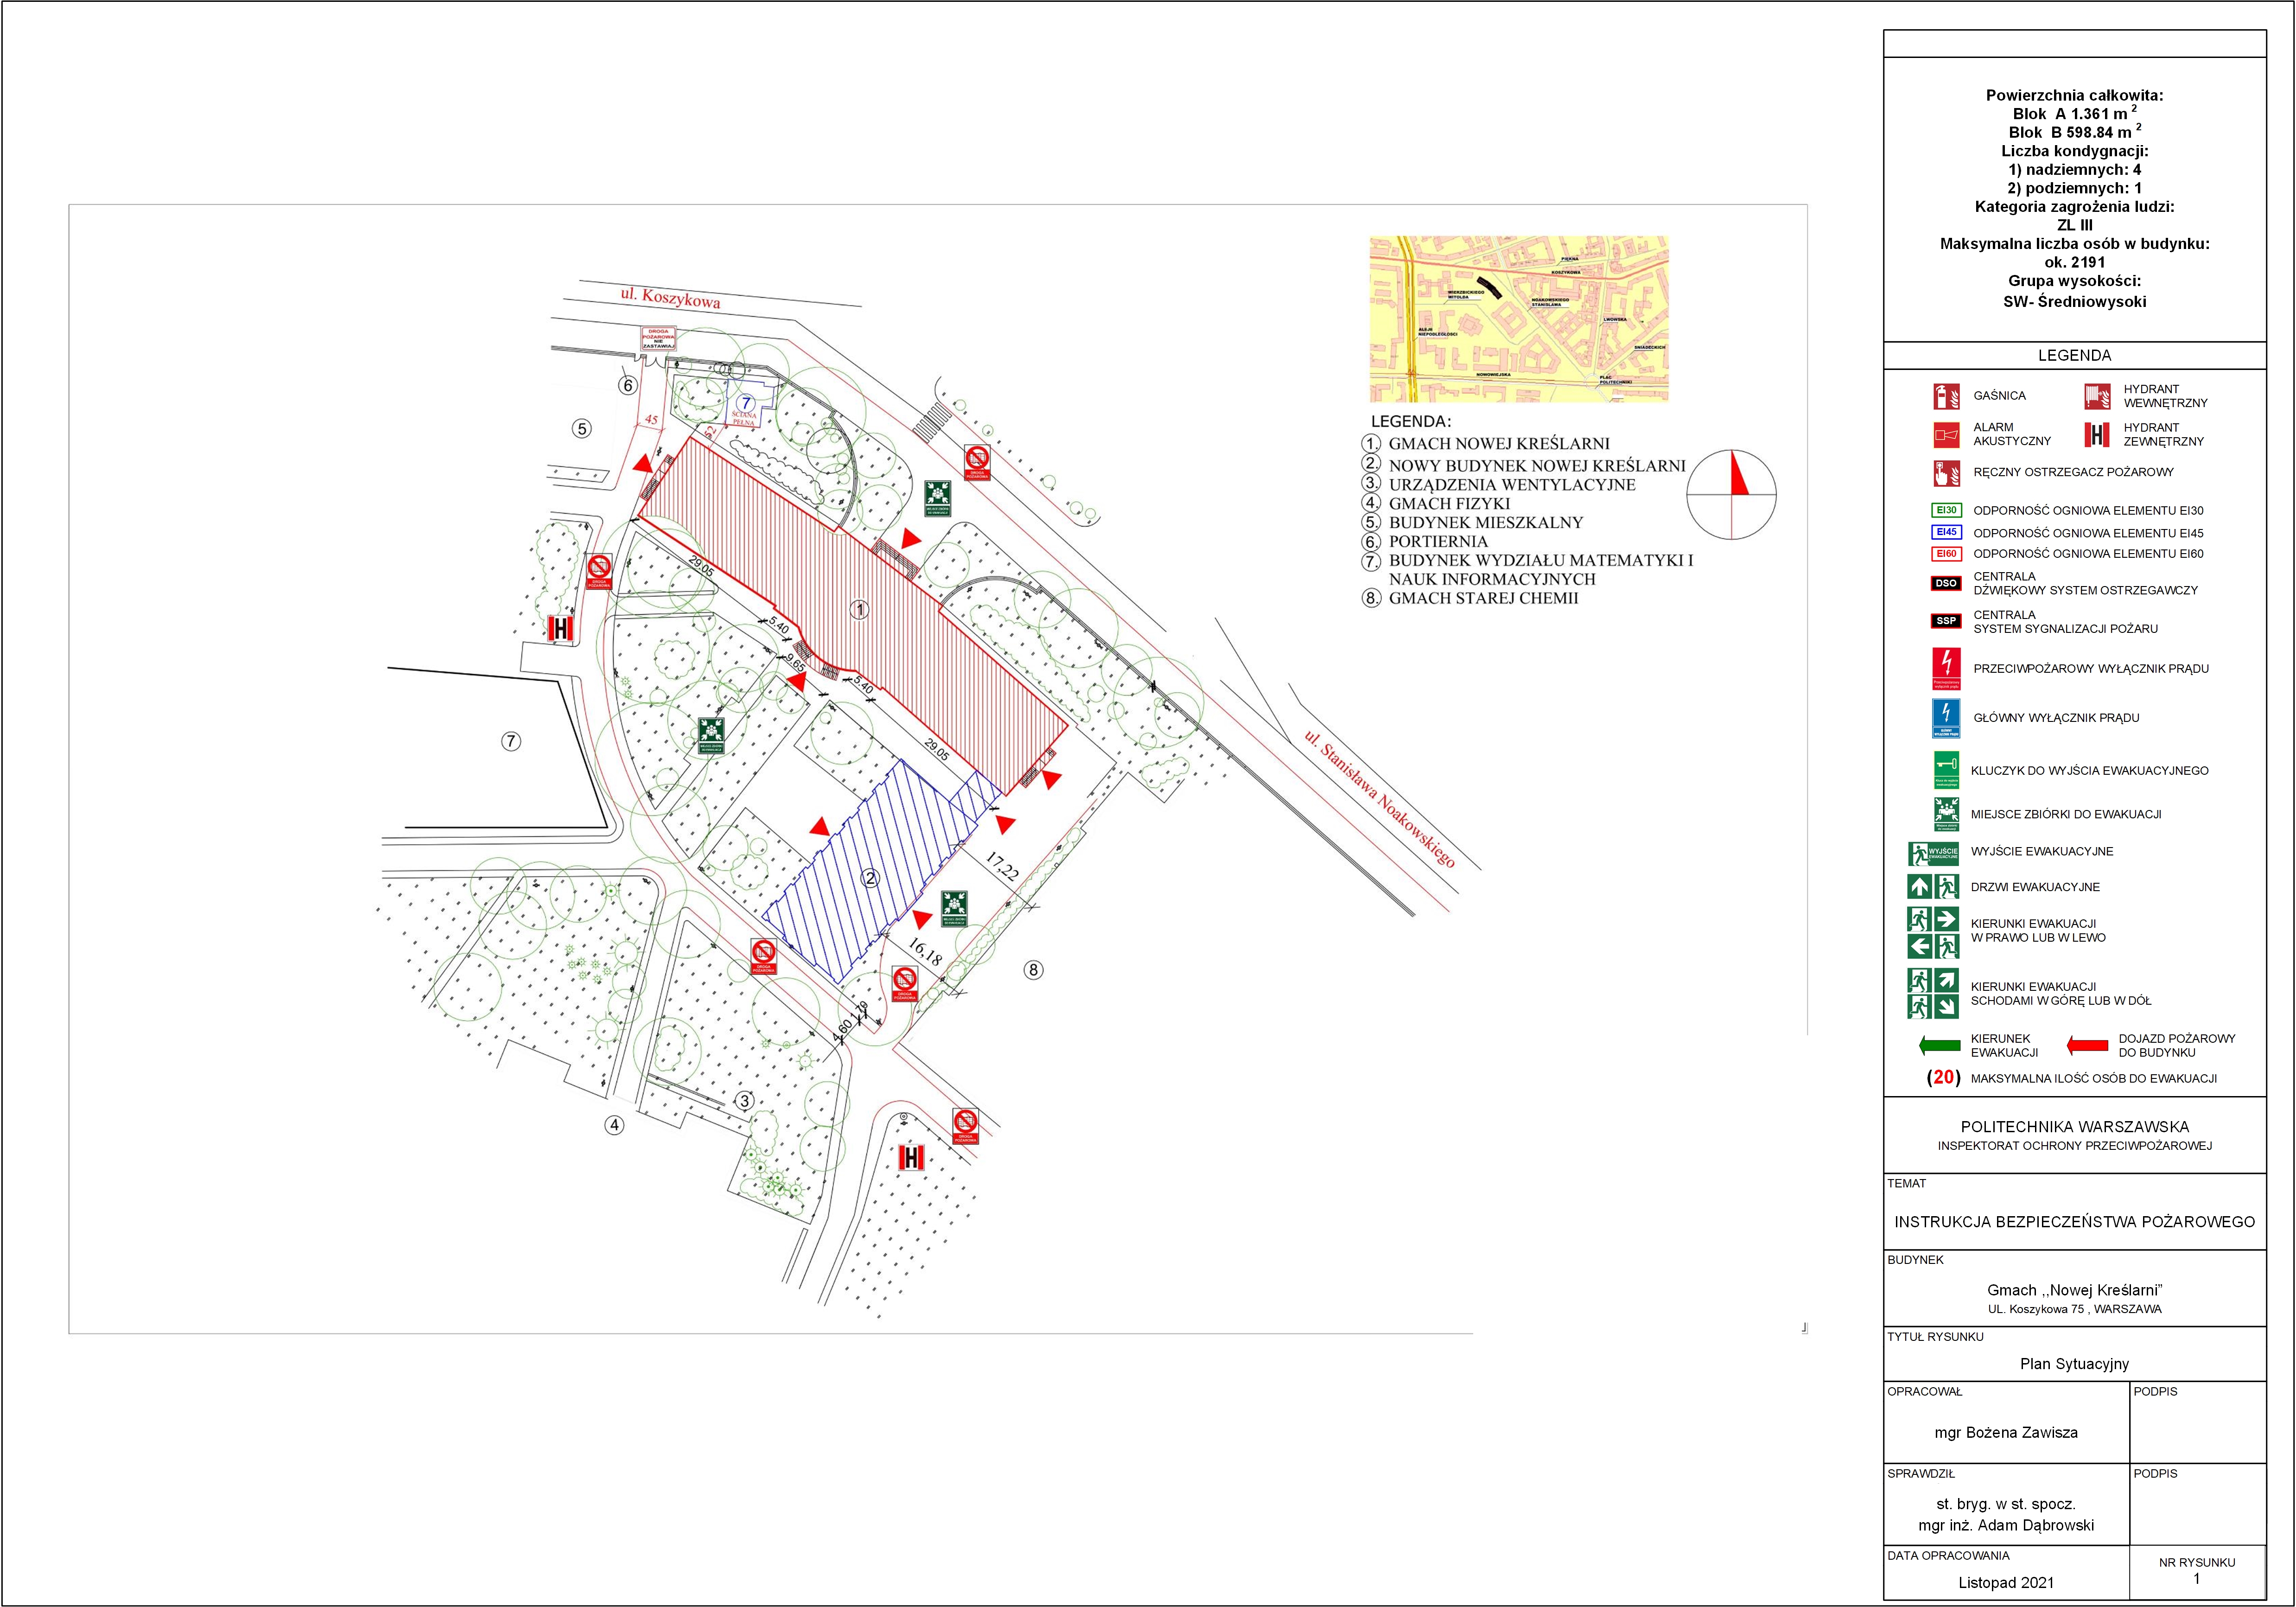This screenshot has width=2296, height=1607.
Task: Click the MIEJSCE ZBIÓRKI DO EWAKUACJI legend icon
Action: (x=1946, y=814)
